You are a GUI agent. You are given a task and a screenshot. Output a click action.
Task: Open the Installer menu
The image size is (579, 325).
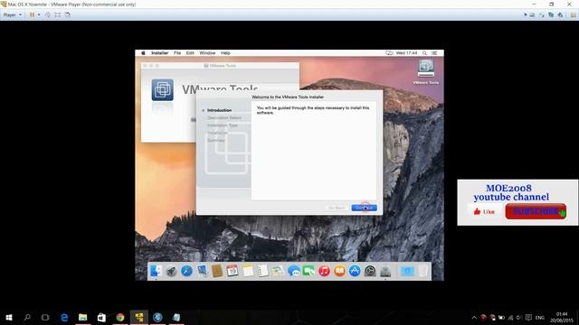click(159, 53)
